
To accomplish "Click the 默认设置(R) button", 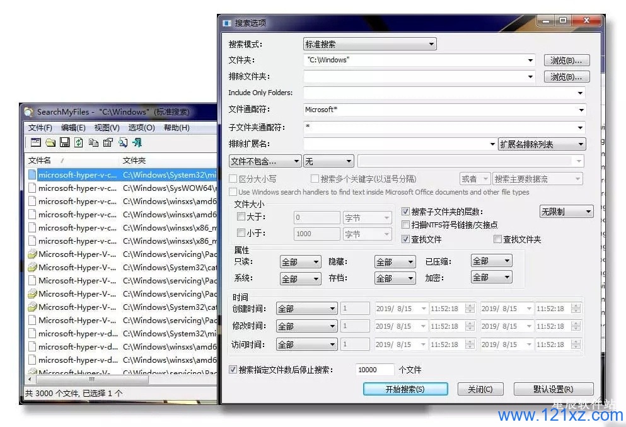I will (554, 389).
